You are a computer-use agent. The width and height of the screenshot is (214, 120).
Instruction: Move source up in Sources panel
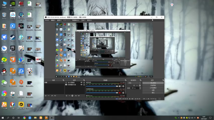pos(76,96)
